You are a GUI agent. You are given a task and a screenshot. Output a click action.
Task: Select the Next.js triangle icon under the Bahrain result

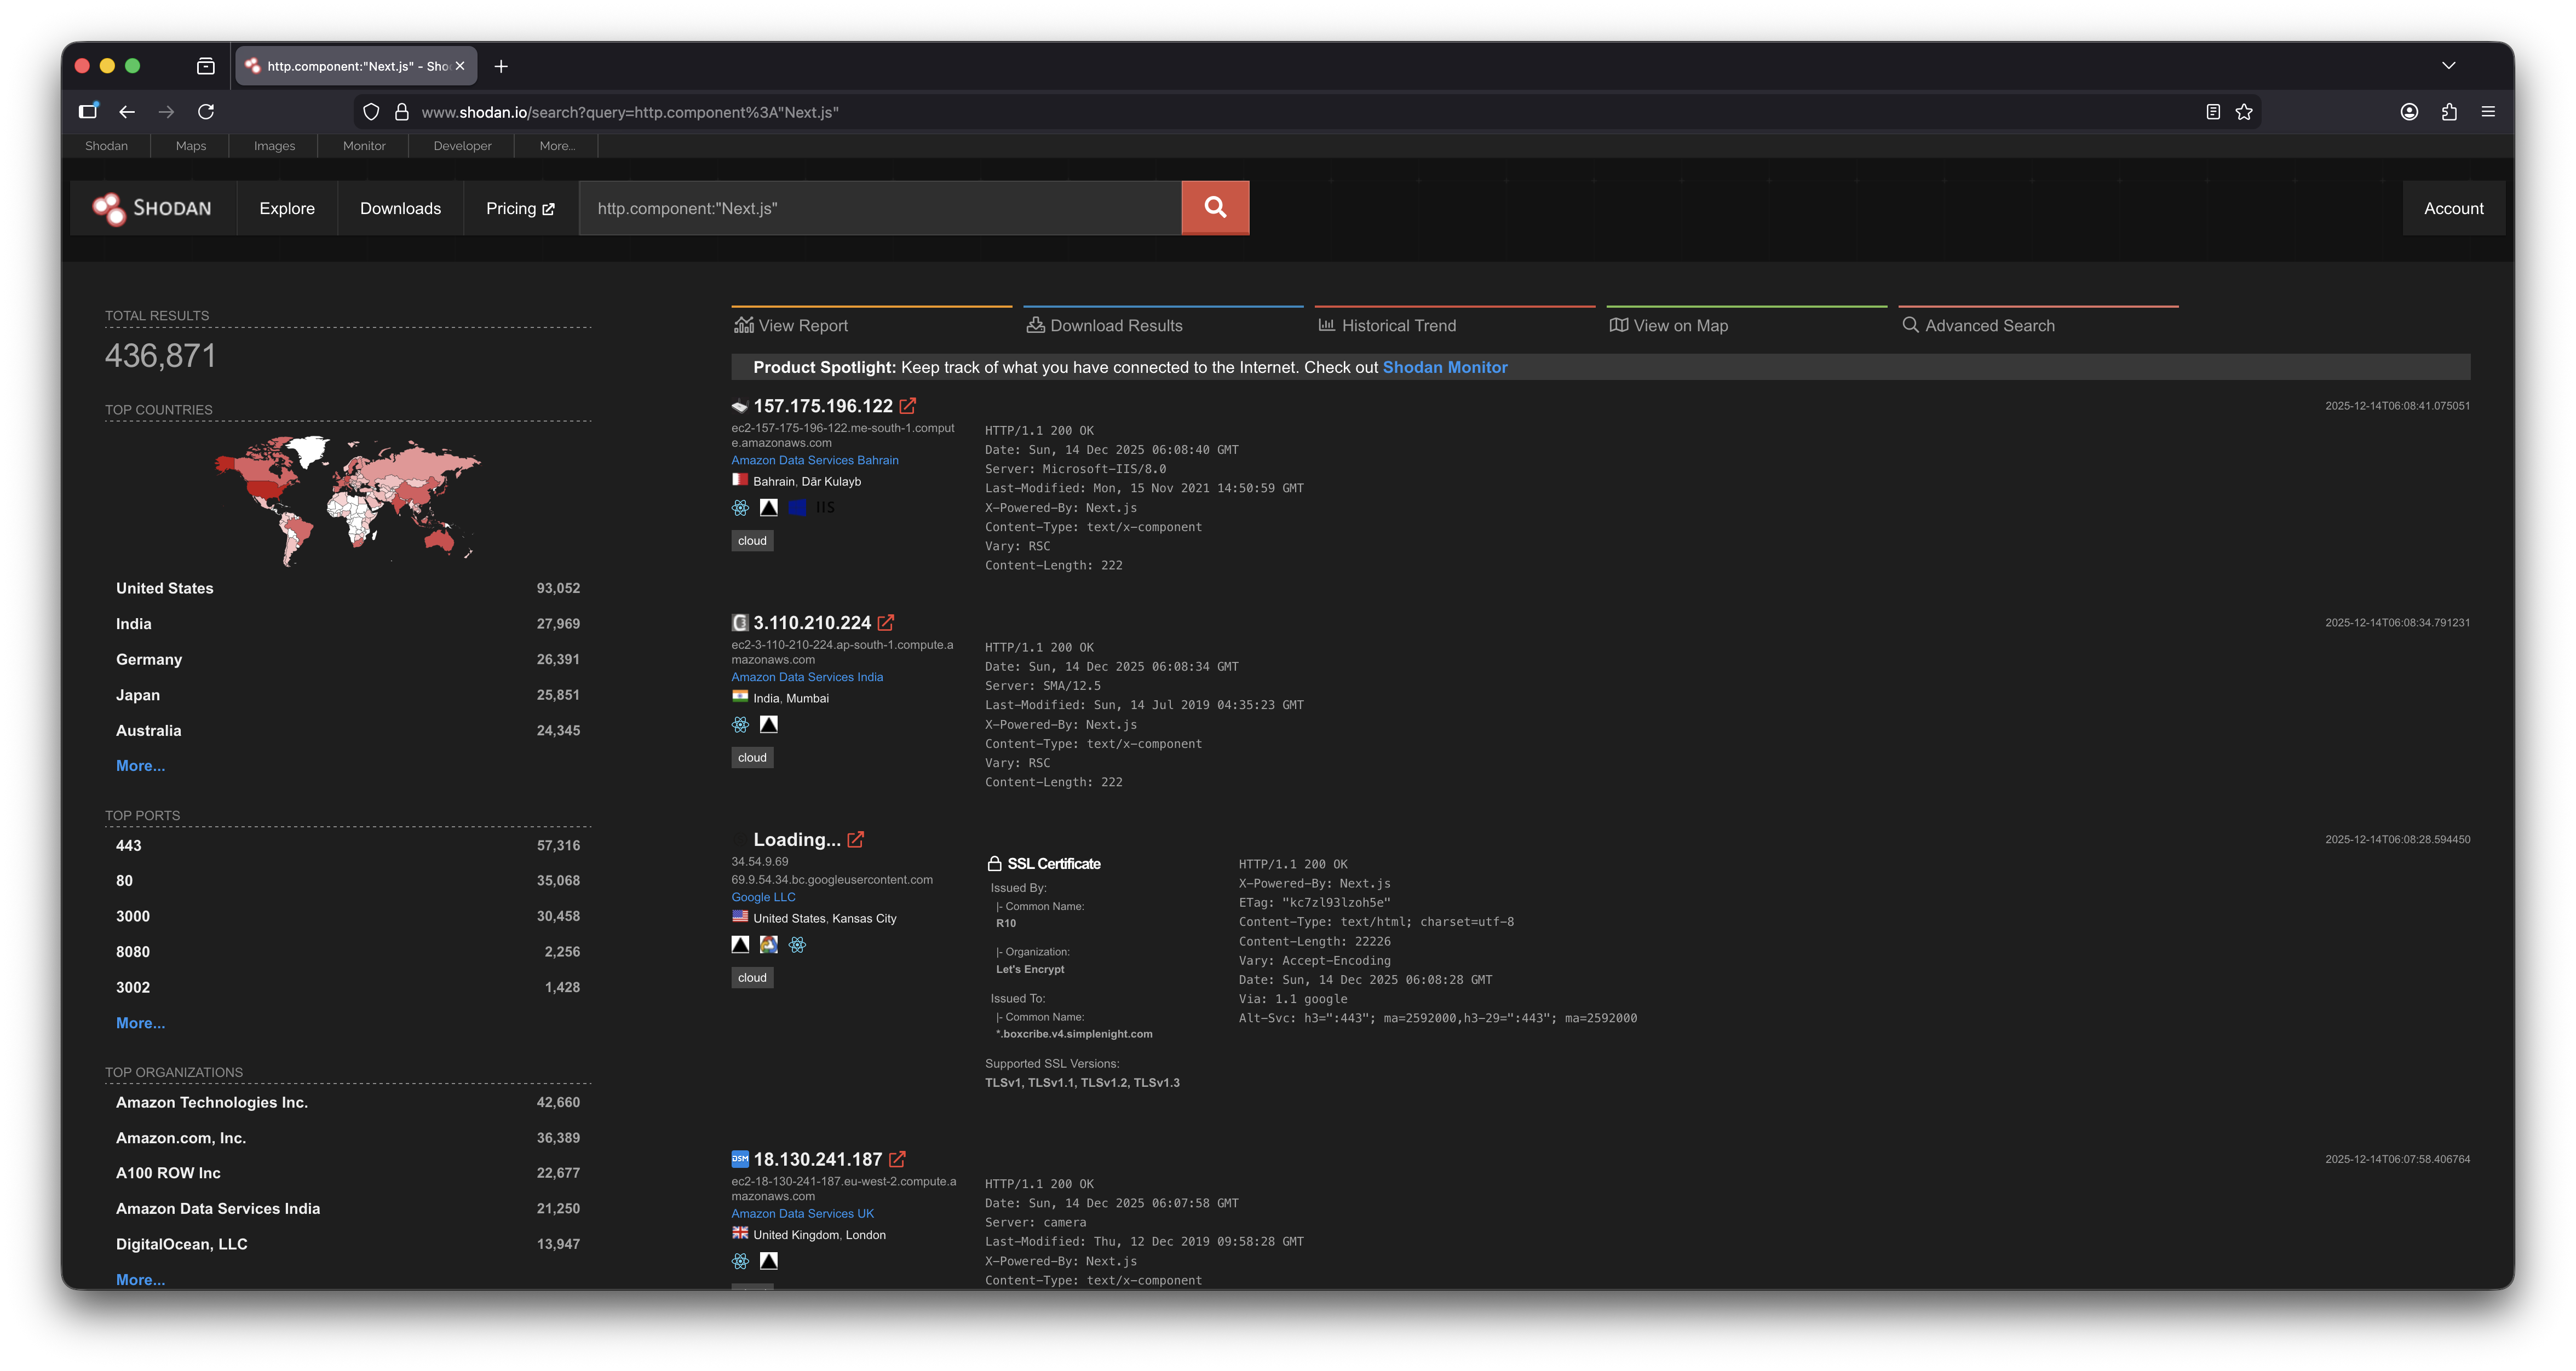tap(768, 508)
